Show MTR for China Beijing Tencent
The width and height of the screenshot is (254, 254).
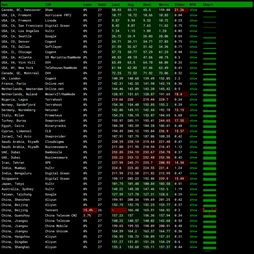coord(193,210)
